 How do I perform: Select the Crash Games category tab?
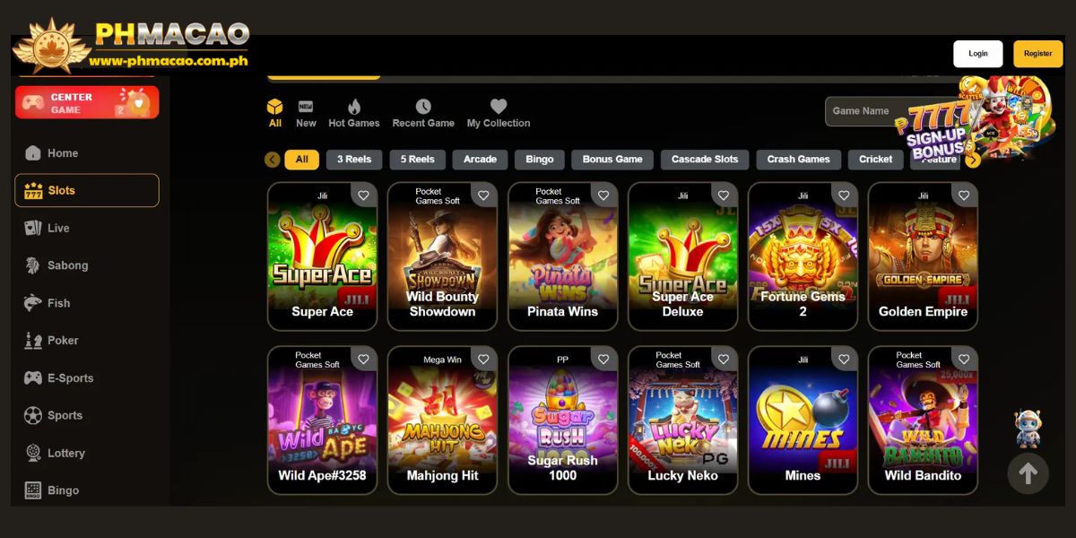click(x=799, y=160)
